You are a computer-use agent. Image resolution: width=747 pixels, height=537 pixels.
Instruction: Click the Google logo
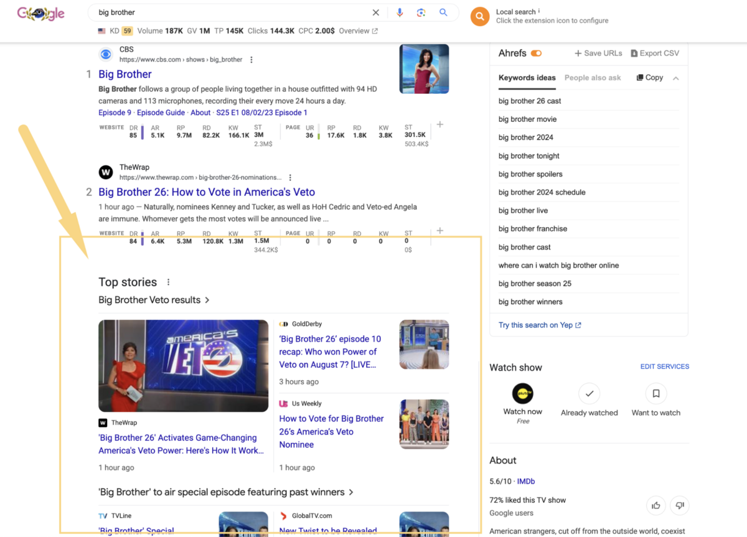click(x=40, y=13)
